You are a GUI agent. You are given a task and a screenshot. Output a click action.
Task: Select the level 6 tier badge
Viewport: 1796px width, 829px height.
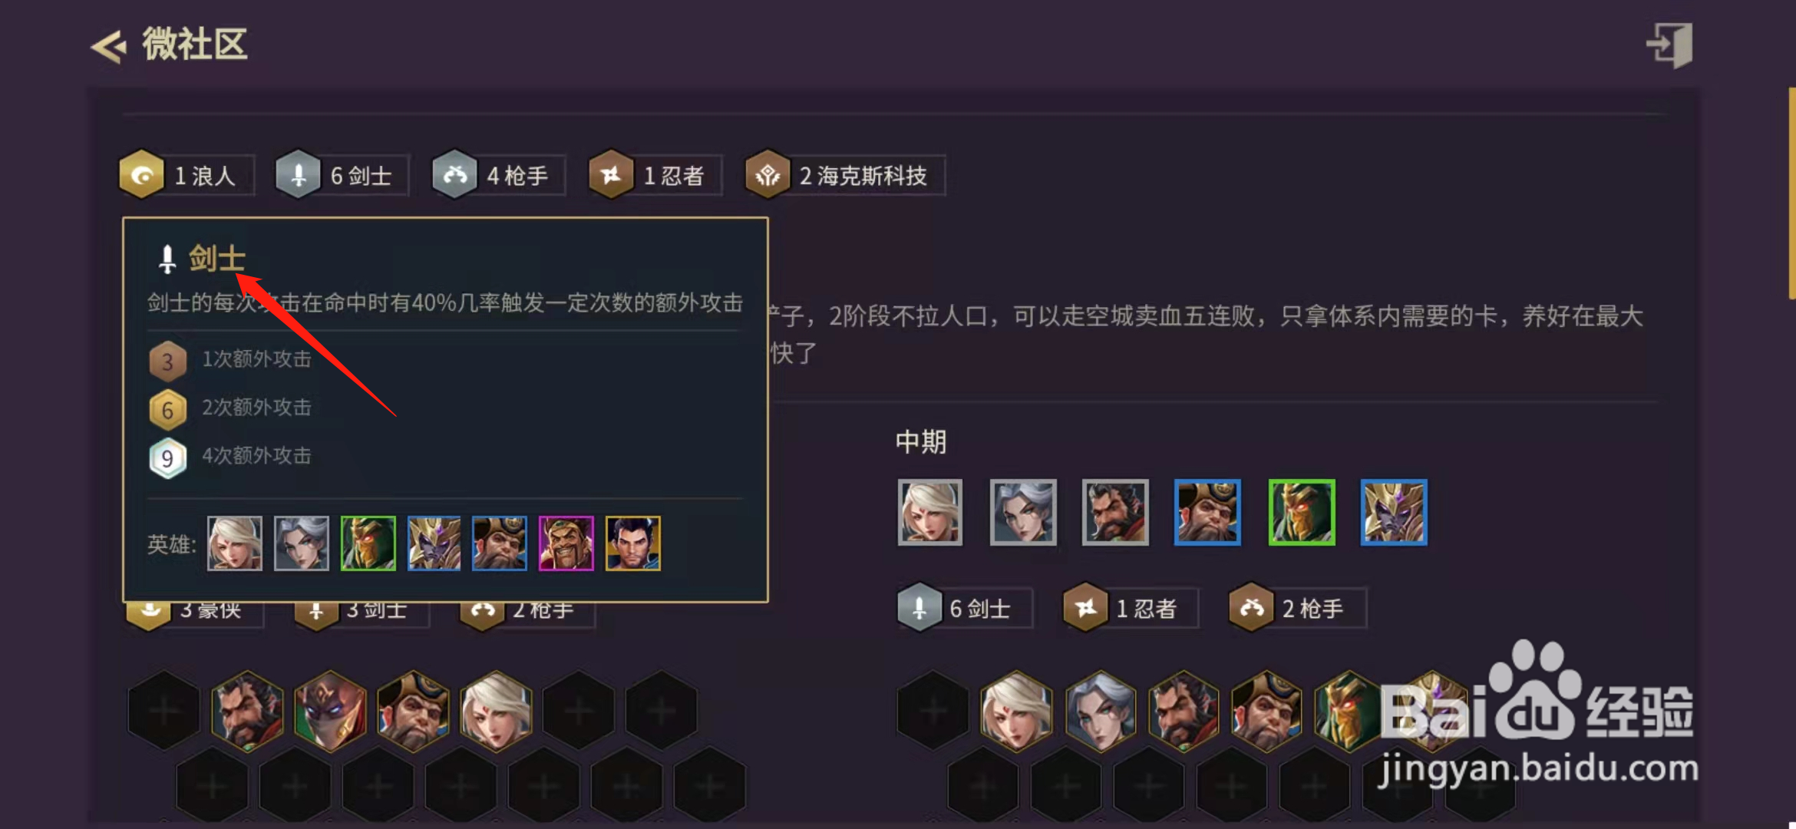click(167, 410)
